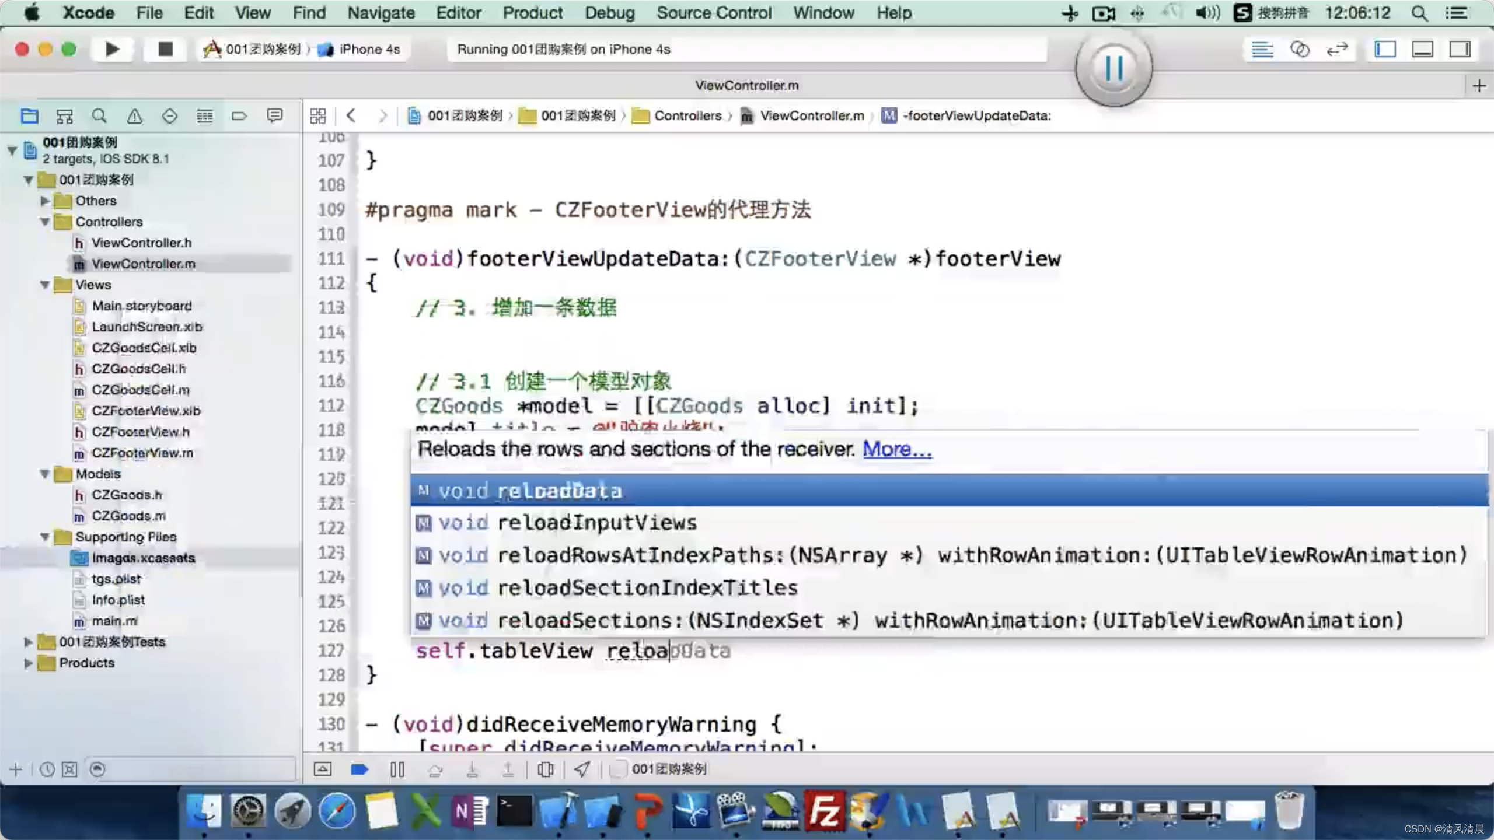
Task: Open the Product menu
Action: pos(532,12)
